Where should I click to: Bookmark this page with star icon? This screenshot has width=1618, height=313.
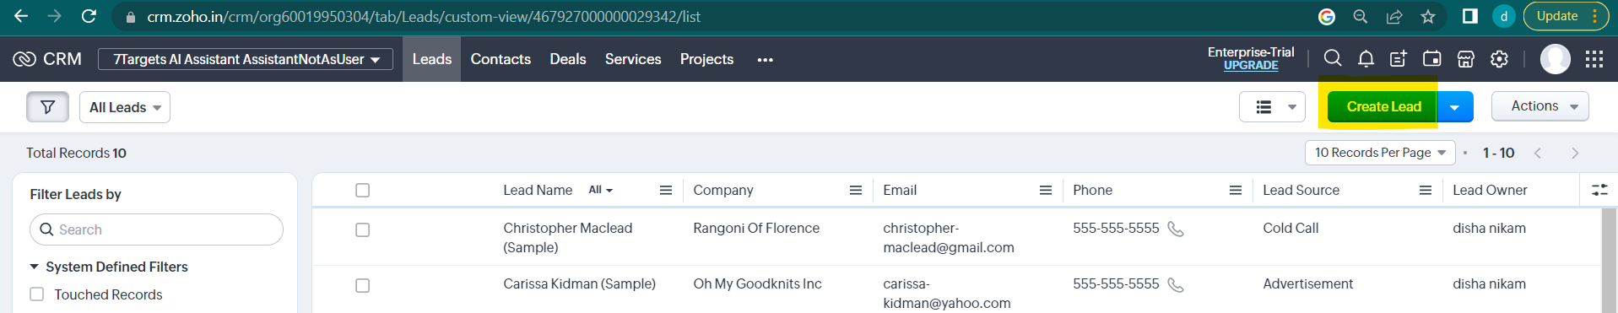pos(1428,16)
